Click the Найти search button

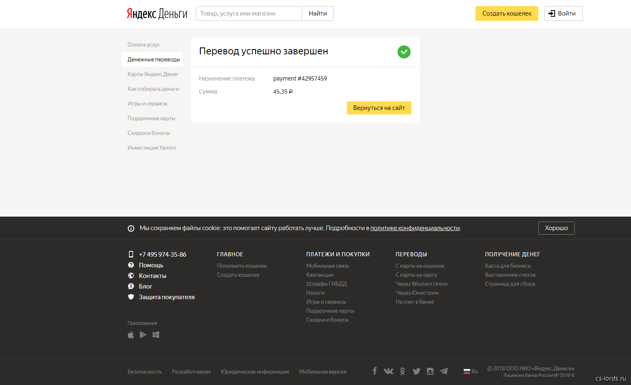pyautogui.click(x=318, y=13)
